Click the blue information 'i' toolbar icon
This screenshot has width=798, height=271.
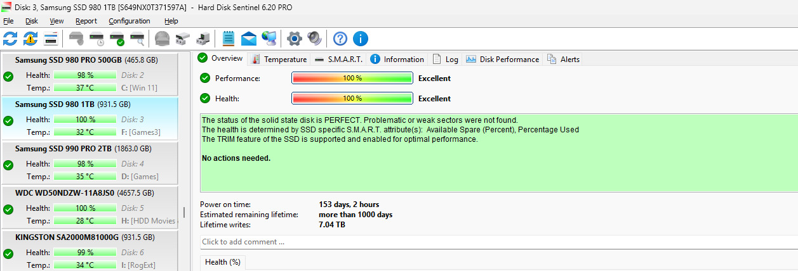pos(361,39)
